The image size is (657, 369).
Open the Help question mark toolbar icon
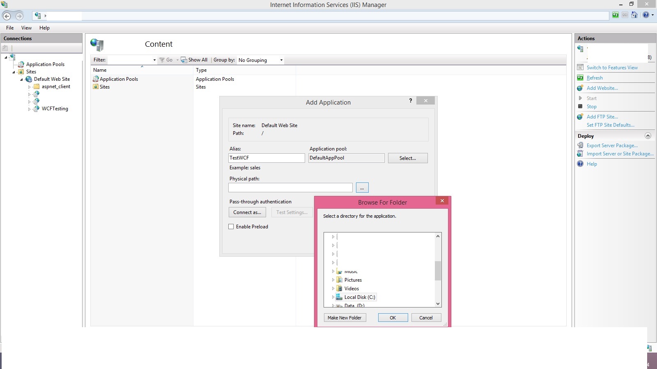[x=646, y=15]
